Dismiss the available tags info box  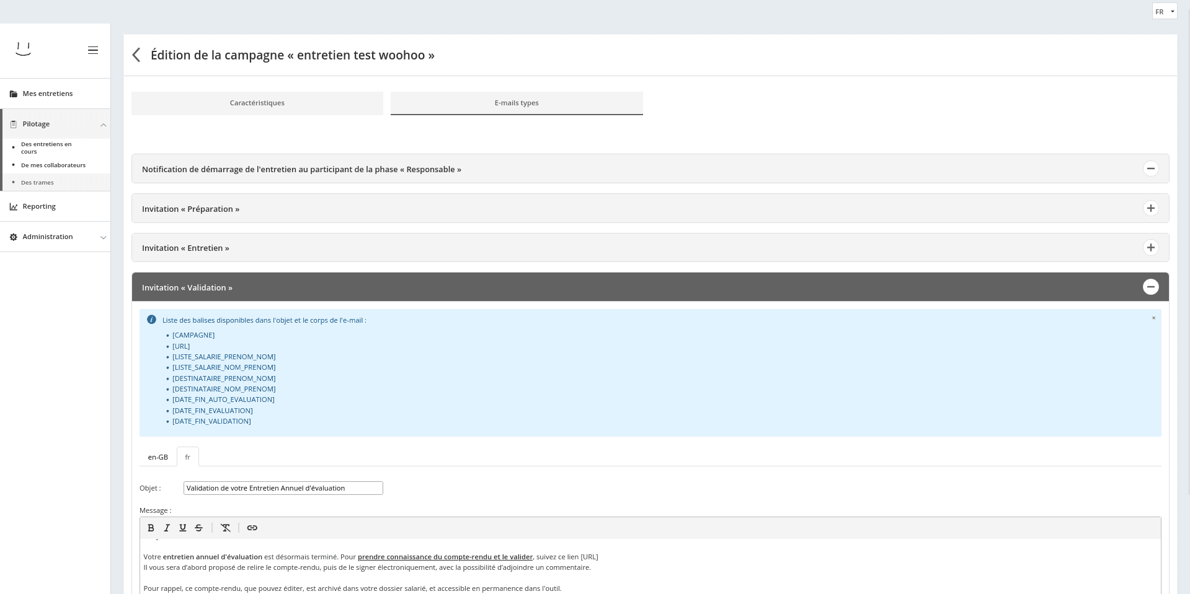click(x=1153, y=318)
